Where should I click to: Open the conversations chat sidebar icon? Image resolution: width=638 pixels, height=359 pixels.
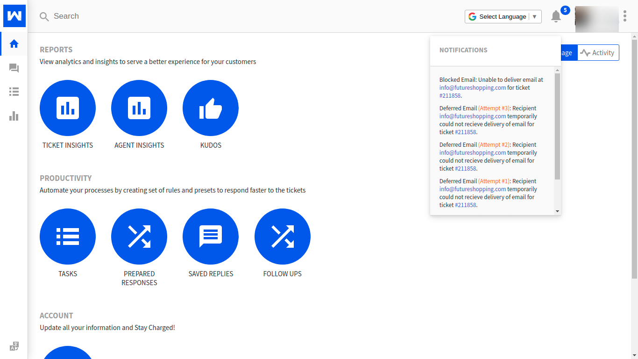(14, 68)
